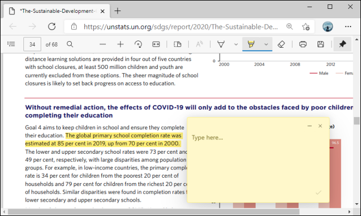
Task: Select the Draw pen tool
Action: (x=221, y=44)
